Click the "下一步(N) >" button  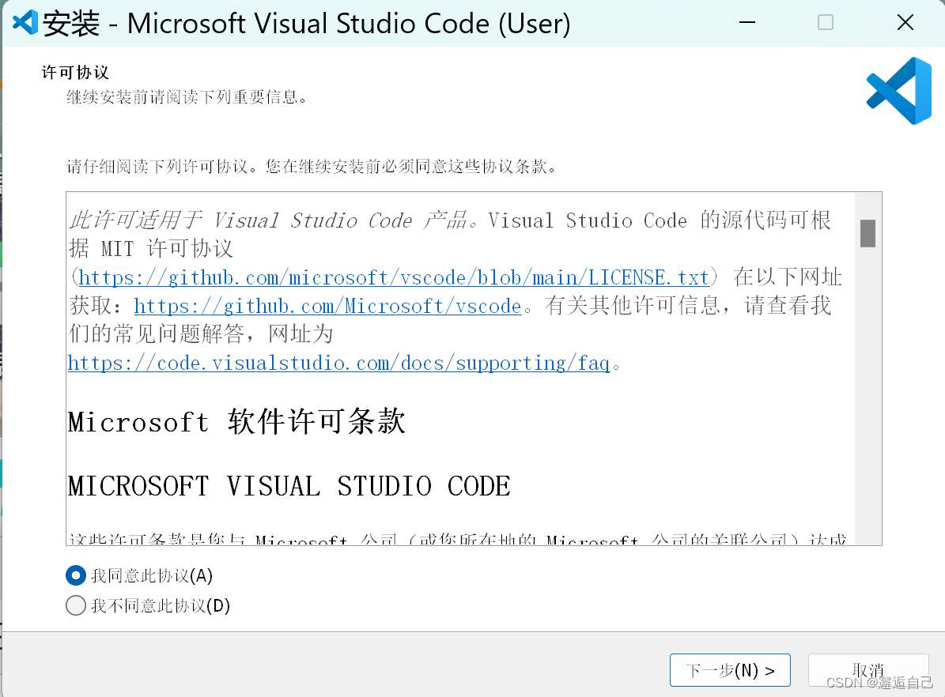730,670
